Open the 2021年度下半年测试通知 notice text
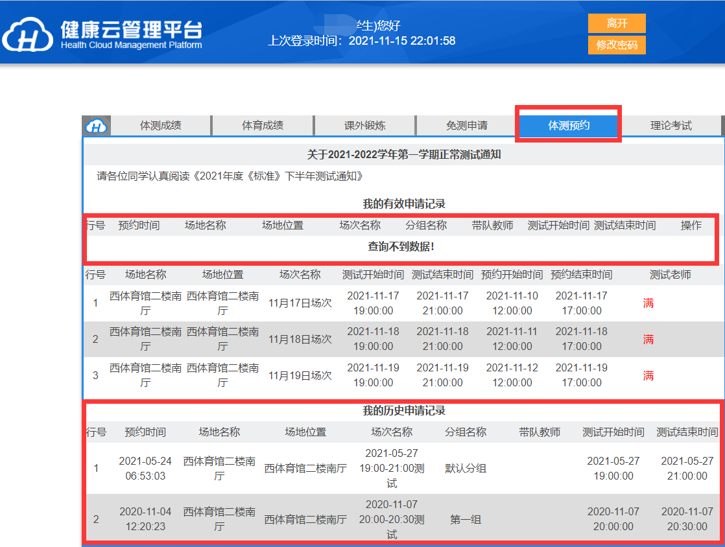The image size is (725, 547). [230, 176]
